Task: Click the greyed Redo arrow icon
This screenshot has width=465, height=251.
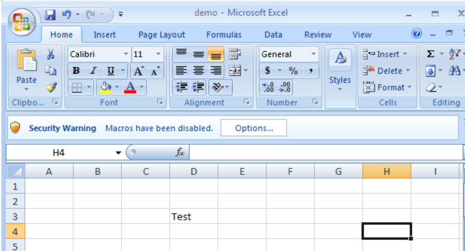Action: coord(90,14)
